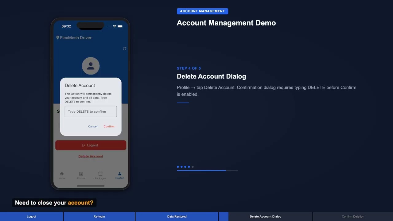Jump to the Logout chapter in the timeline
The image size is (393, 221).
point(31,216)
